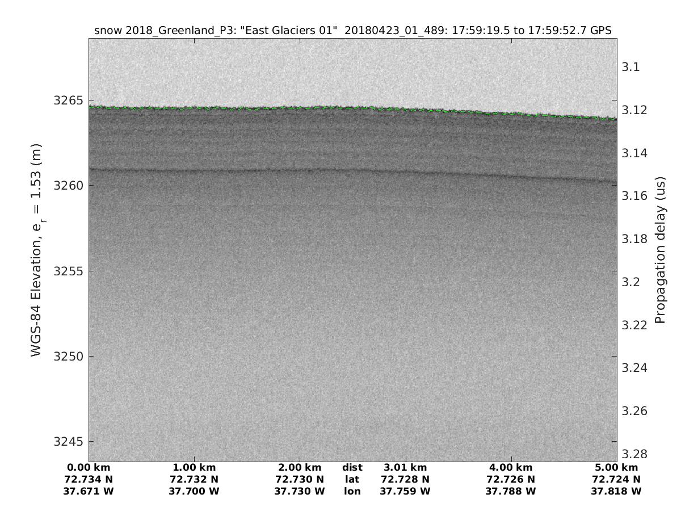Select the 1.00 km distance label
Viewport: 681px width, 511px height.
pos(194,467)
